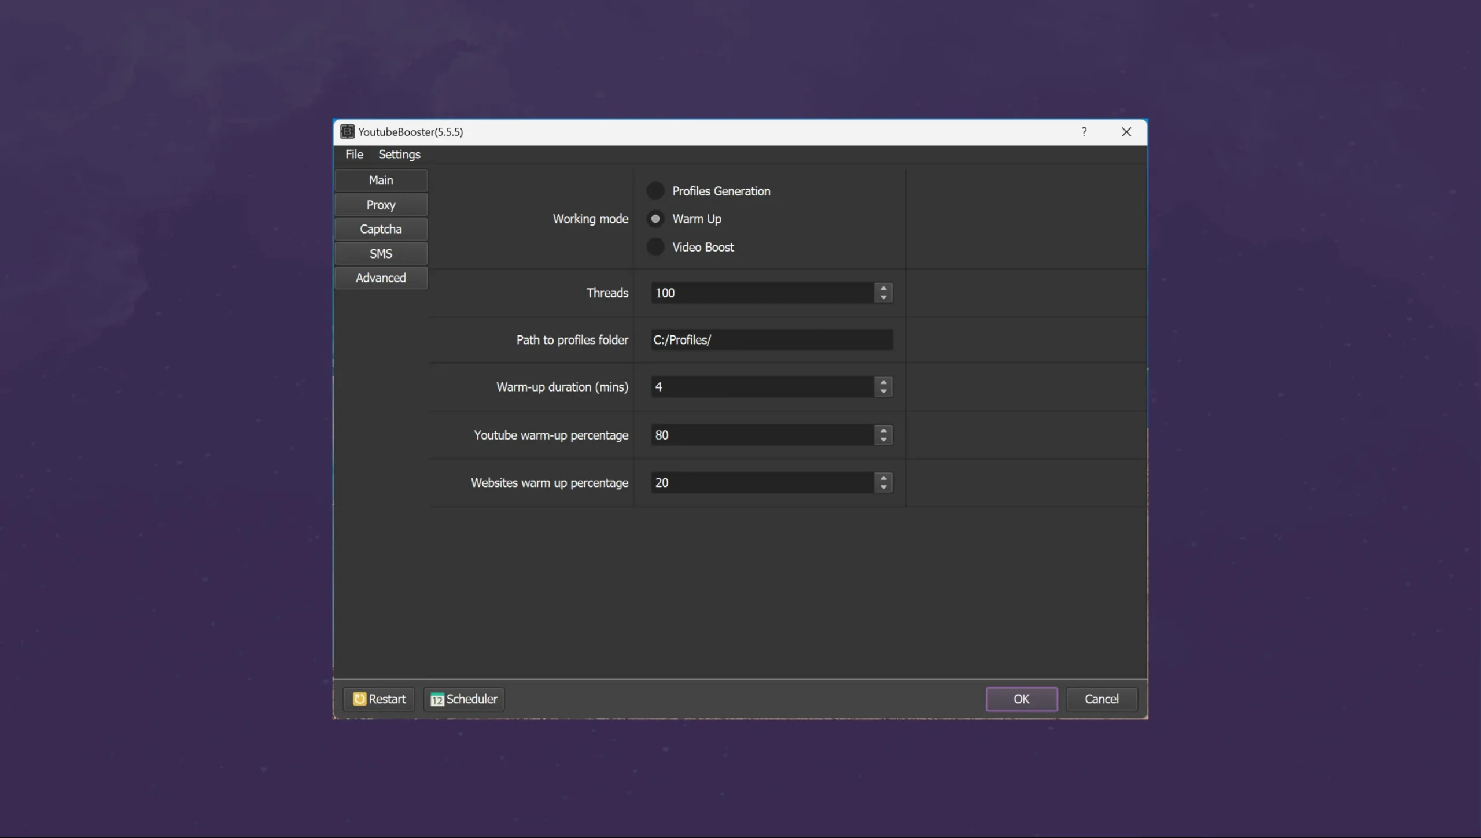Click the Restart button
This screenshot has height=838, width=1481.
pos(379,699)
